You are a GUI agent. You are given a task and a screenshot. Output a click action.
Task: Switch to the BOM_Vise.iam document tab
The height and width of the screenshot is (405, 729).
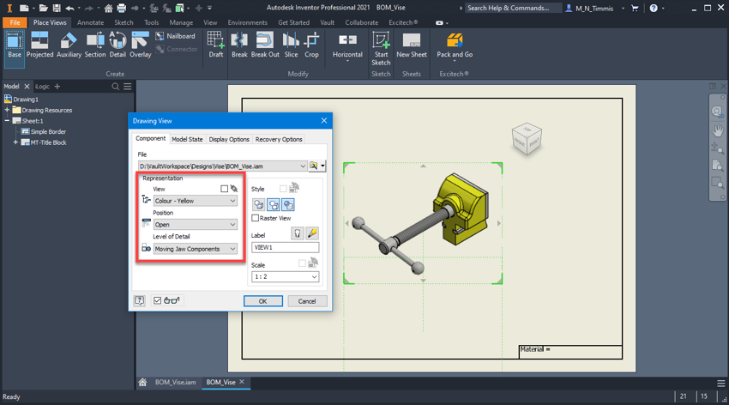point(175,382)
